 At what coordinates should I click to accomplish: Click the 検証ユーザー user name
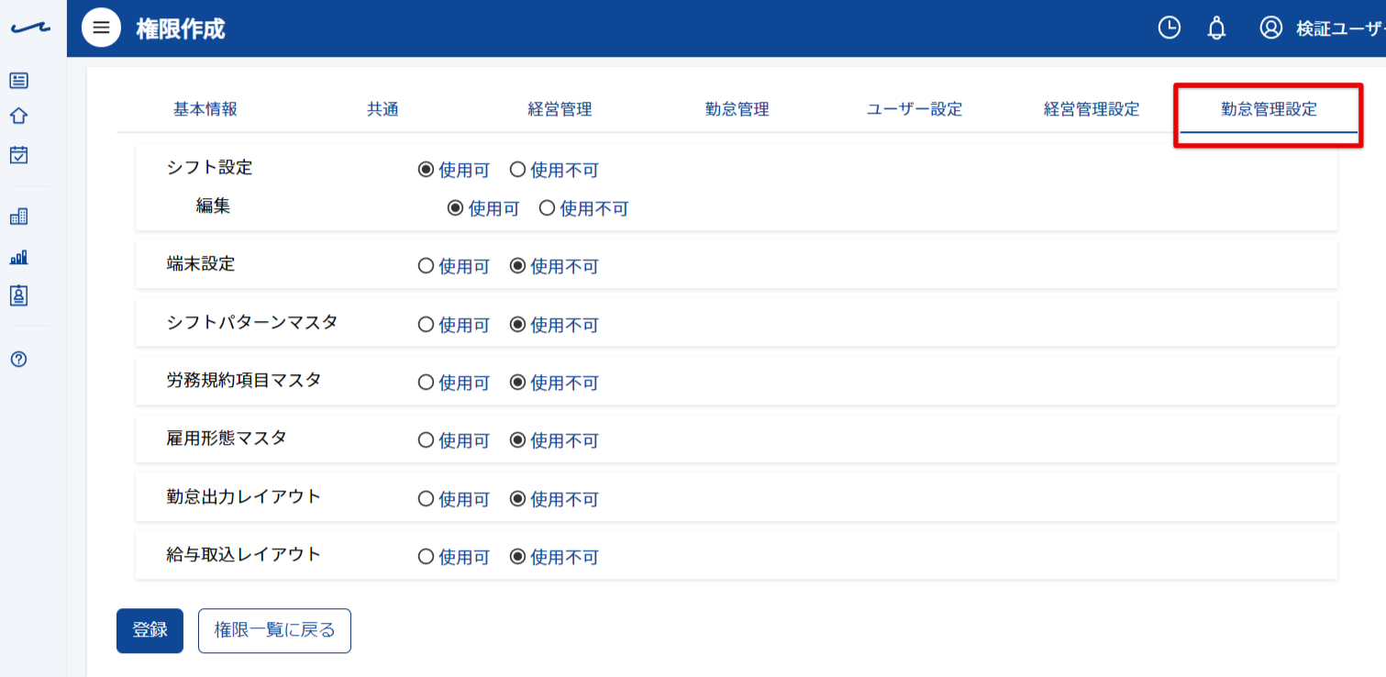[x=1340, y=29]
